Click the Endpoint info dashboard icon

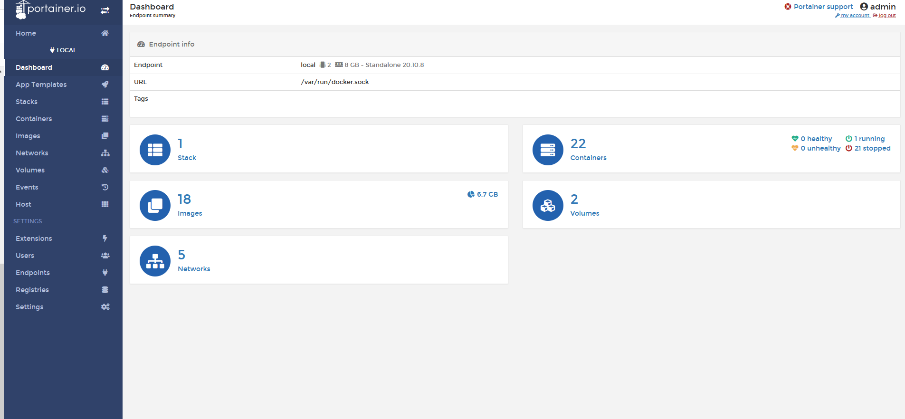(x=141, y=44)
